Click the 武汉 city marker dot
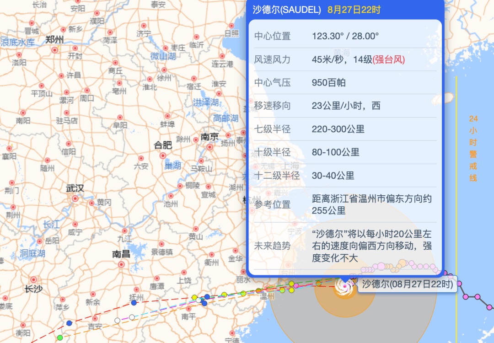Viewport: 494px width, 343px height. click(x=75, y=198)
